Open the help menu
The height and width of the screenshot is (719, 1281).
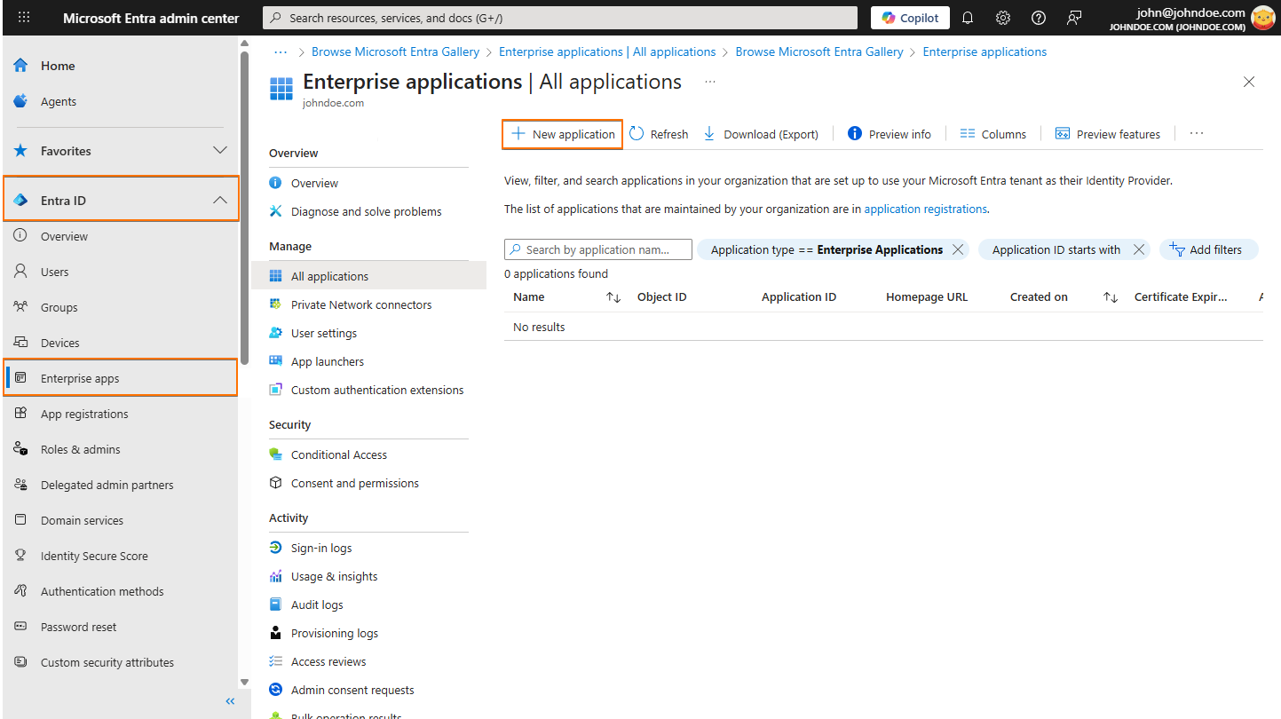[x=1038, y=18]
